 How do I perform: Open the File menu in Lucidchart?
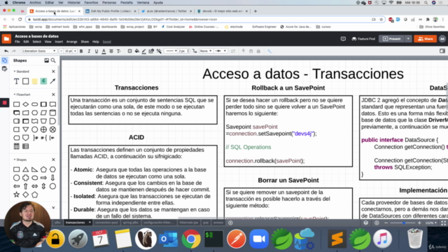(17, 42)
